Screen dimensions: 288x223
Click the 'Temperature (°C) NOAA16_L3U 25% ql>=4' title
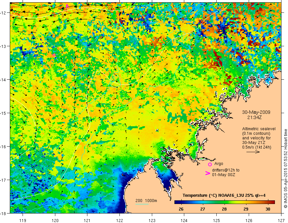click(x=224, y=195)
